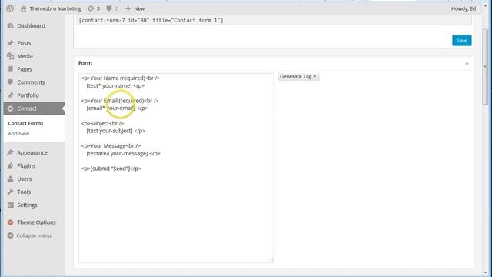Click the "Form" panel heading

click(x=85, y=63)
